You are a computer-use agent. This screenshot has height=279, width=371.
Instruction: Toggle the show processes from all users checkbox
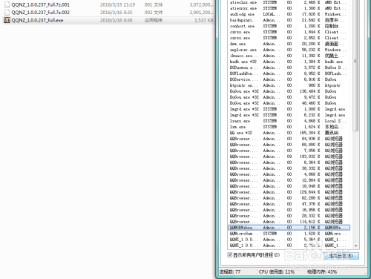point(230,255)
